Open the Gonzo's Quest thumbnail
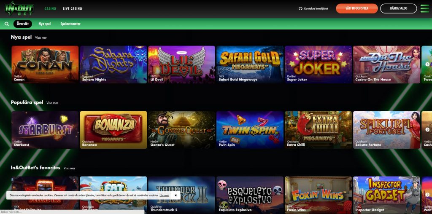Screen dimensions: 432x214 (x=182, y=130)
